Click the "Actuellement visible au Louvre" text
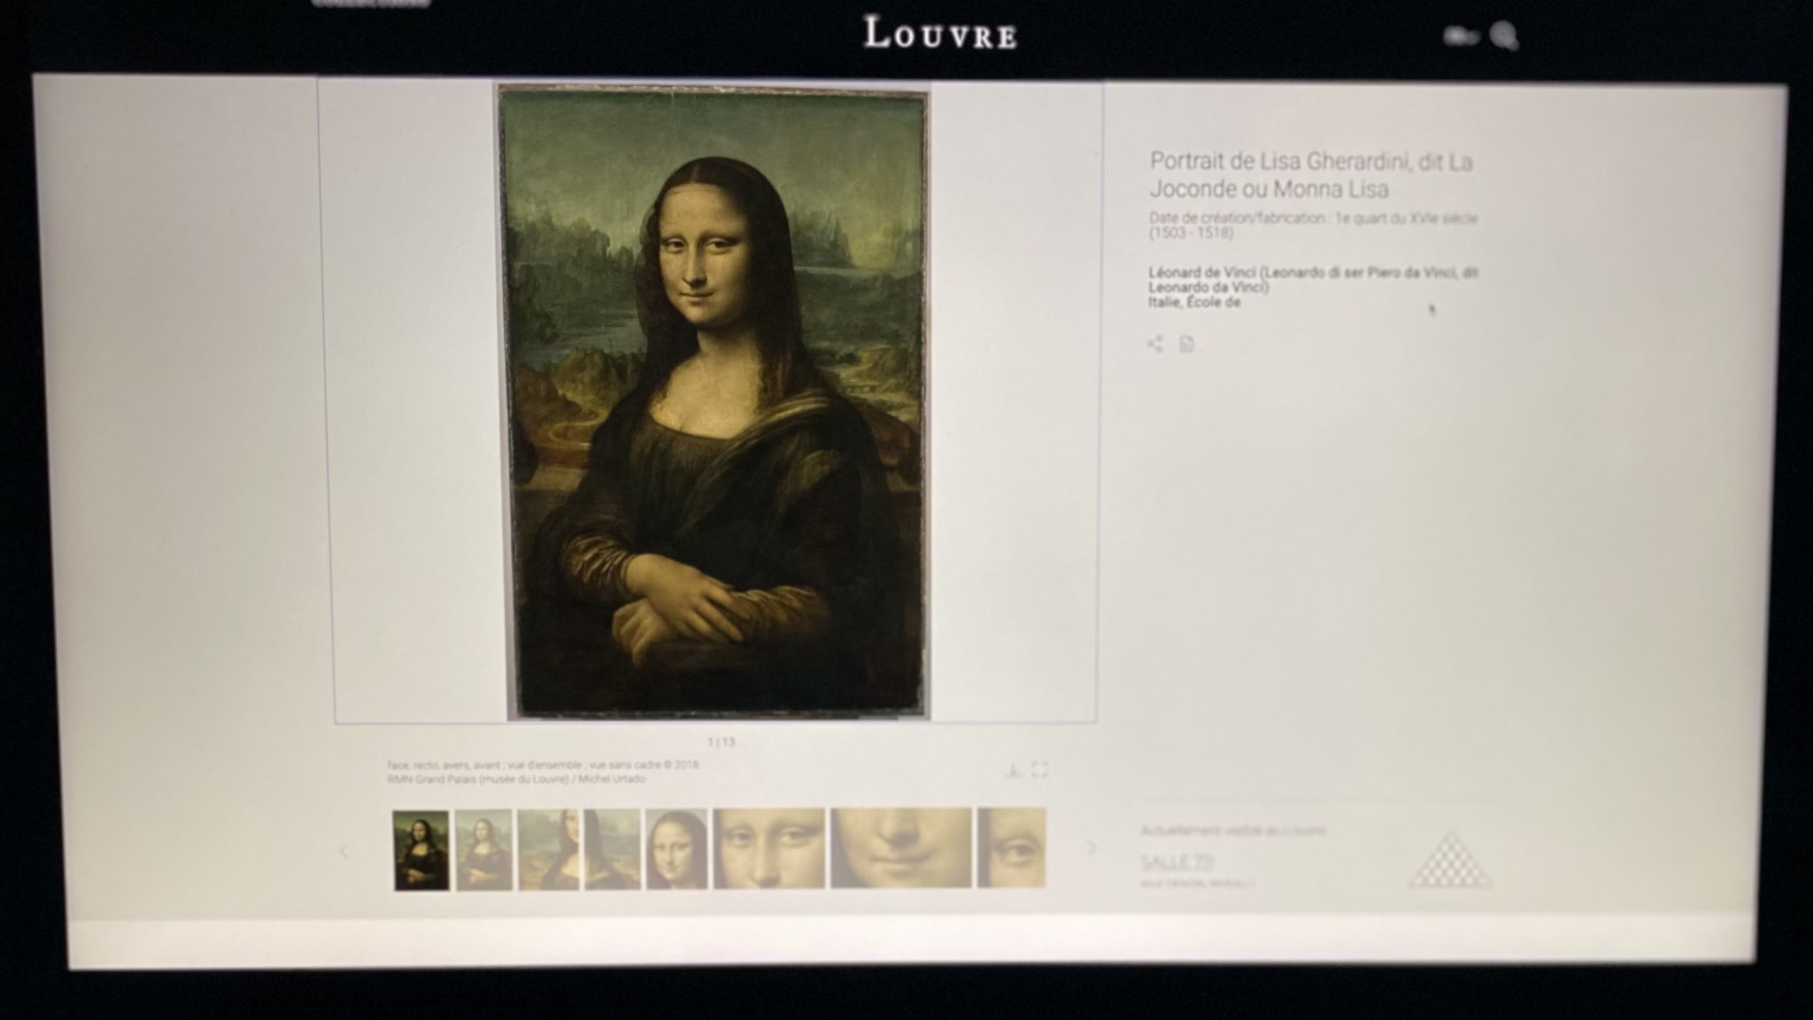This screenshot has width=1813, height=1020. (x=1233, y=831)
